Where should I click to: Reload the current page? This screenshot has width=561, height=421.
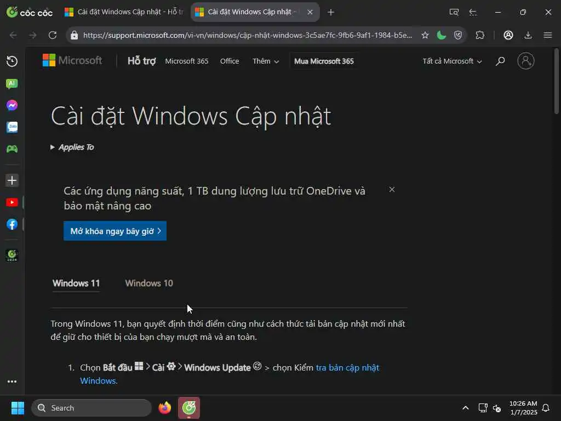[x=53, y=35]
